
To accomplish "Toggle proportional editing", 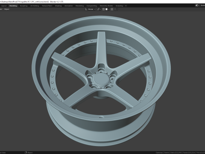I will (112, 9).
